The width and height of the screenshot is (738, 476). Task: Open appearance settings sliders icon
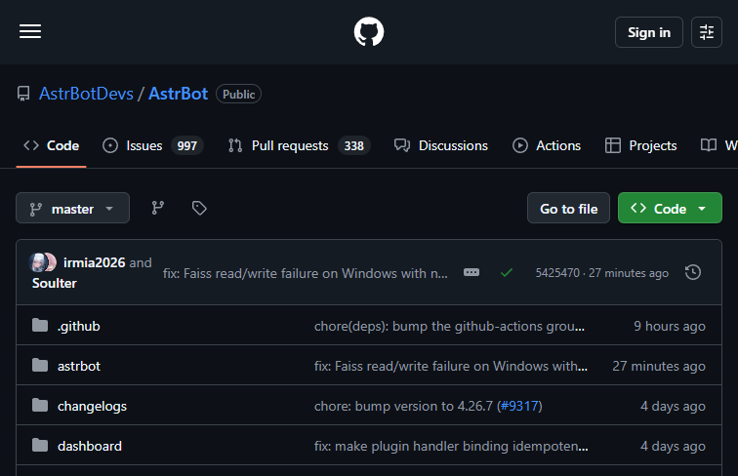pos(707,32)
